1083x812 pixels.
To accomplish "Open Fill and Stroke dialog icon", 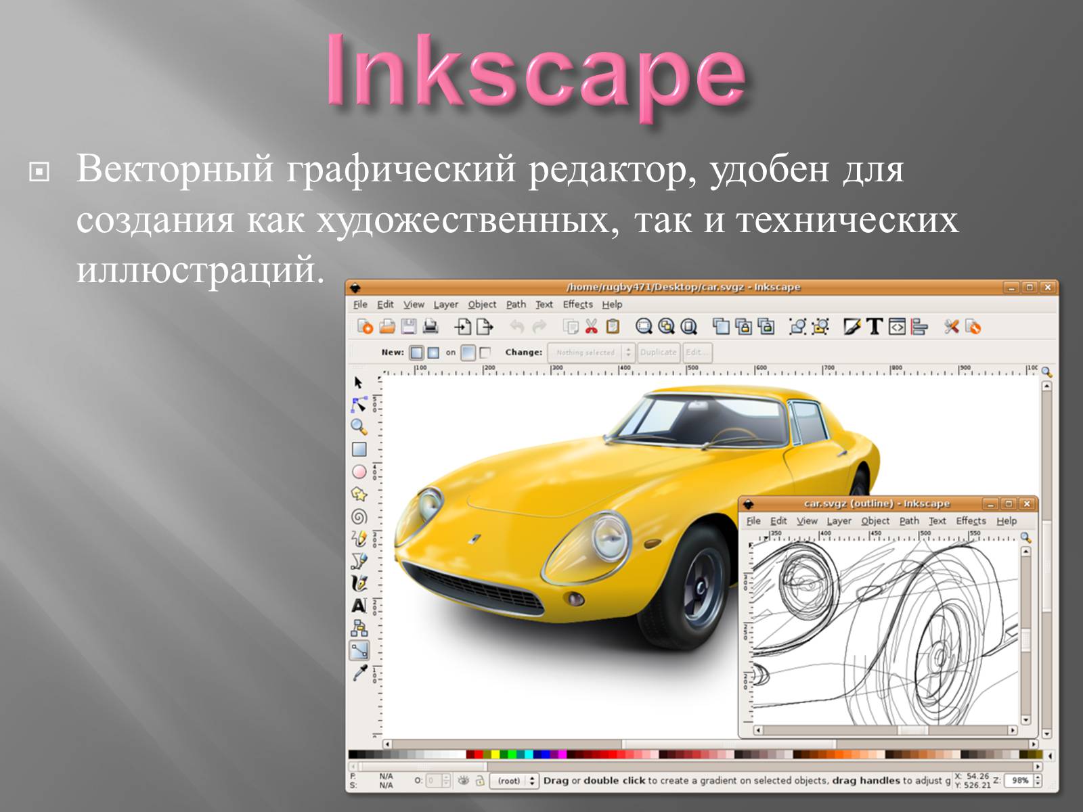I will tap(852, 327).
